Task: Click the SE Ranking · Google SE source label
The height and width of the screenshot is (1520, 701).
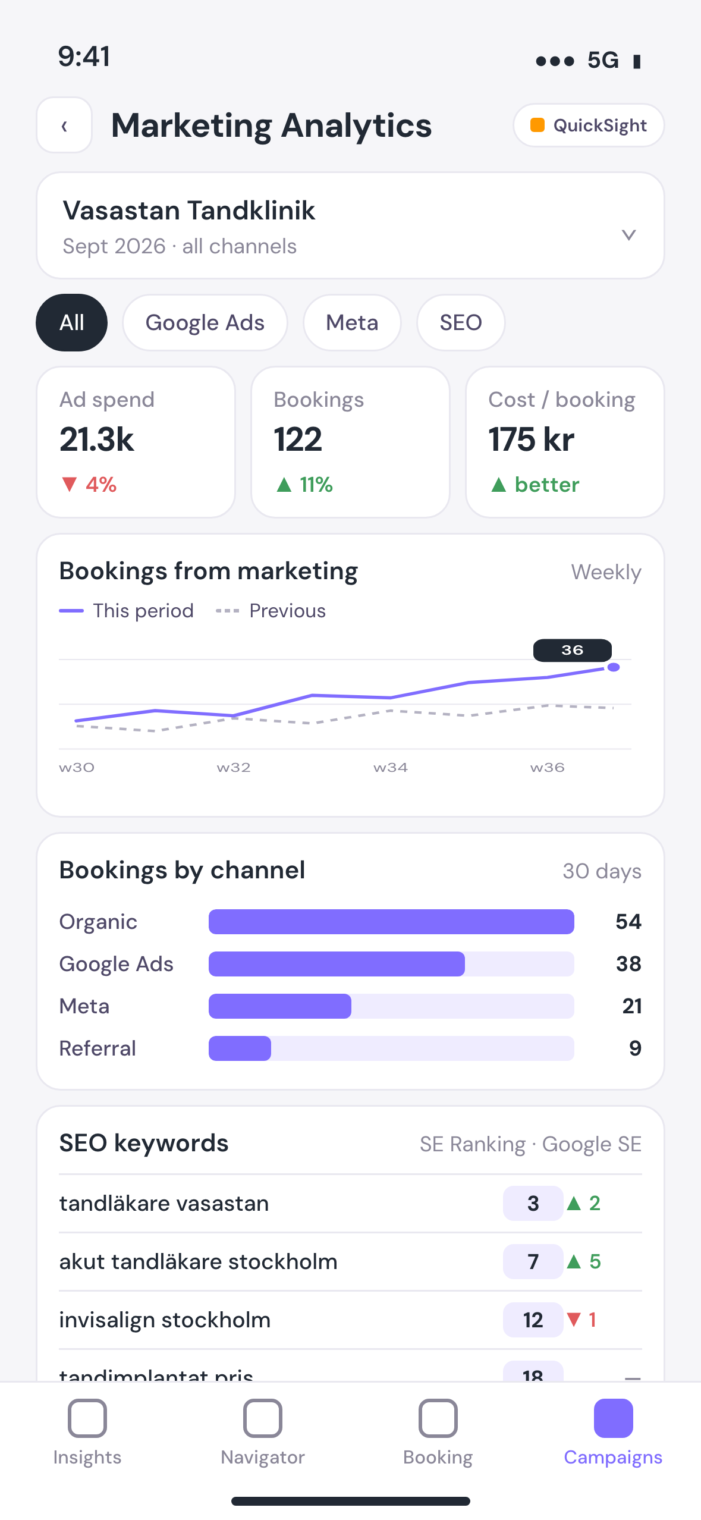Action: (530, 1144)
